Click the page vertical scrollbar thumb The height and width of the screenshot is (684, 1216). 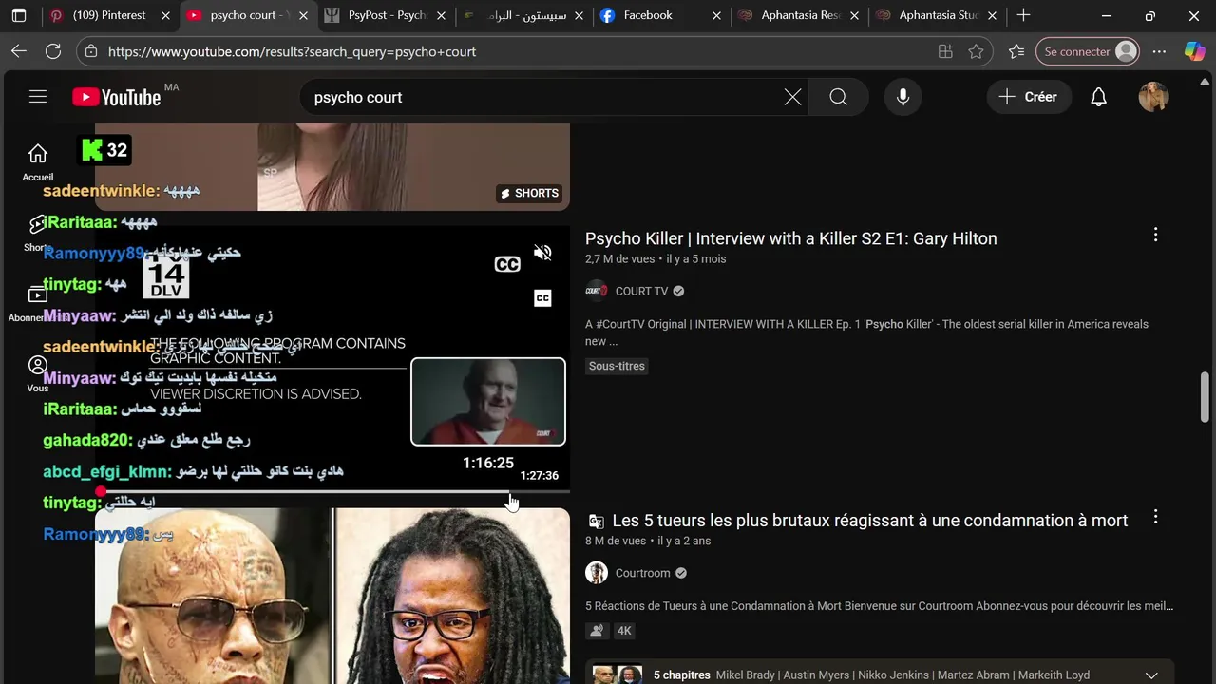[x=1206, y=397]
